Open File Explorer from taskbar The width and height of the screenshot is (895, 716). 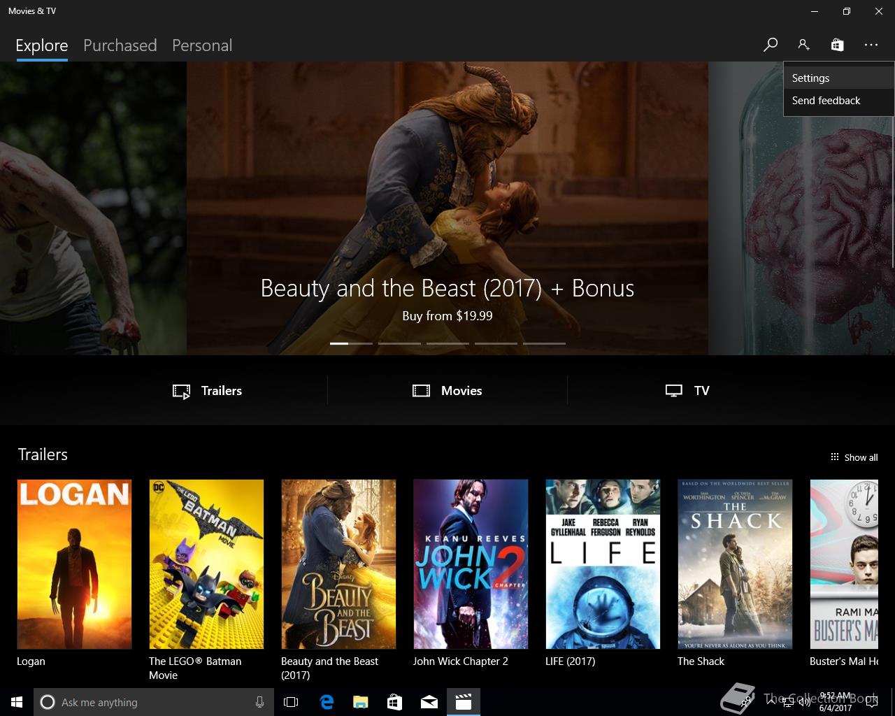[x=361, y=702]
